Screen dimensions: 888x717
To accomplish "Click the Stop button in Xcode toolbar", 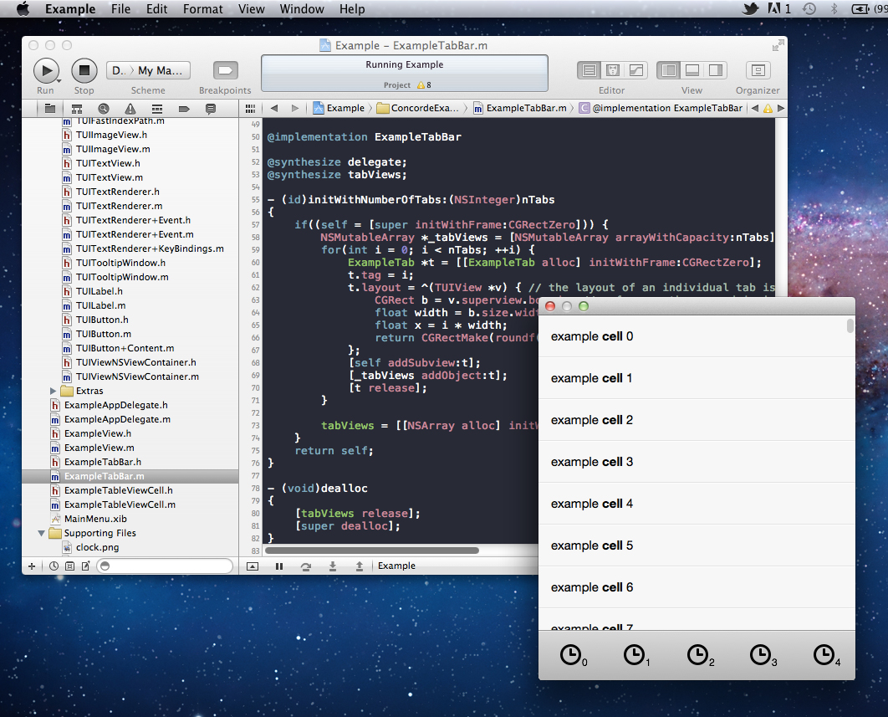I will (84, 71).
